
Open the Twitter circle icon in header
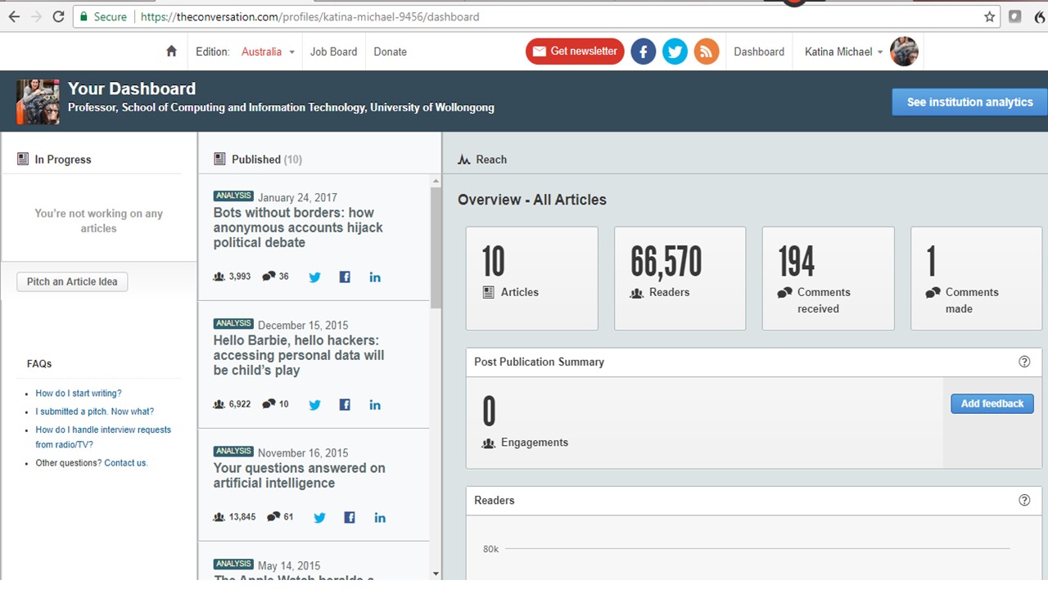pos(675,52)
